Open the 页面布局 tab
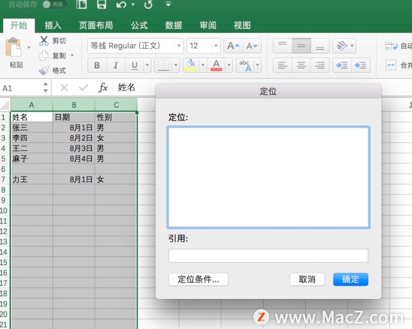The height and width of the screenshot is (329, 412). pos(96,25)
